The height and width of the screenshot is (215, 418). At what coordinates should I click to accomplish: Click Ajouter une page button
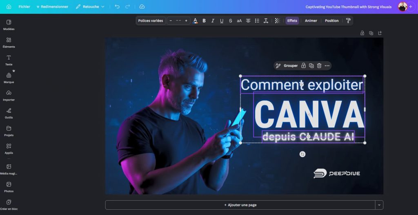click(x=240, y=205)
